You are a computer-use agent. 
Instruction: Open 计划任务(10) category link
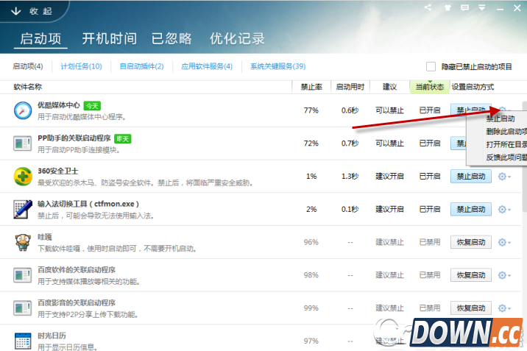[x=81, y=66]
